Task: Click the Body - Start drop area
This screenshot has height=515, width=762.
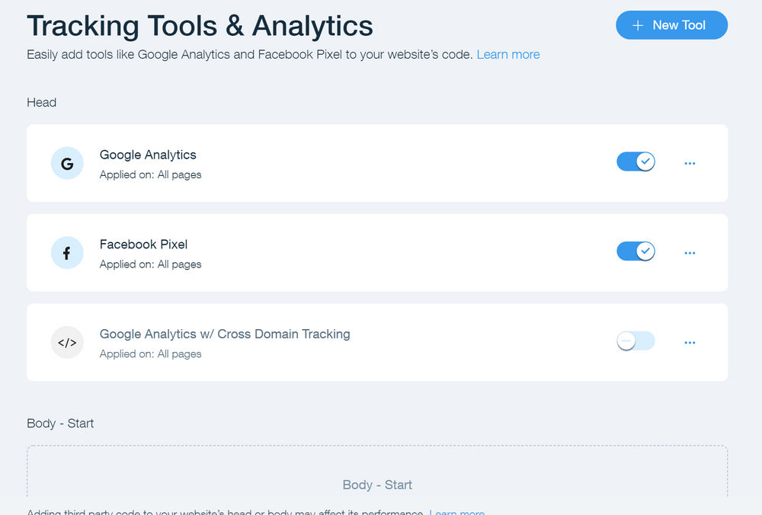Action: point(377,480)
